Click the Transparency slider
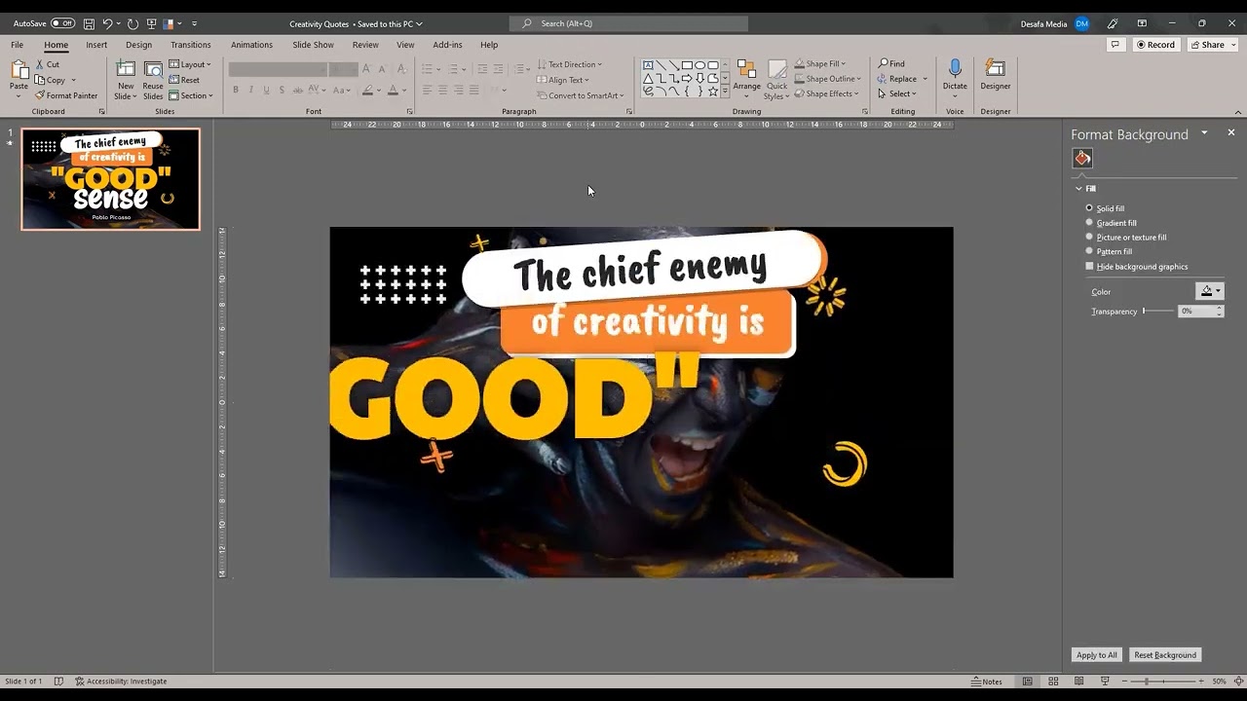The width and height of the screenshot is (1247, 701). point(1158,312)
